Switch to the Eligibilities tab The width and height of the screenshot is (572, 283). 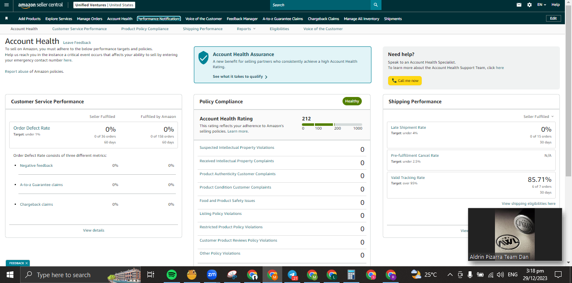[279, 29]
